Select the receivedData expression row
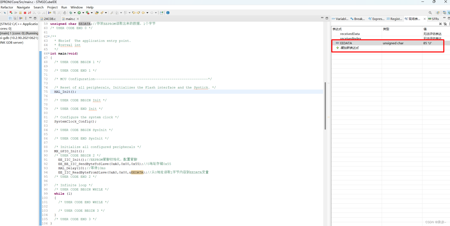The width and height of the screenshot is (450, 226). [391, 34]
